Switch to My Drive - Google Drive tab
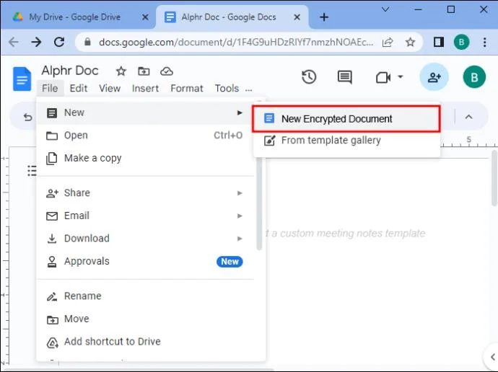Screen dimensions: 498x372 [x=74, y=17]
